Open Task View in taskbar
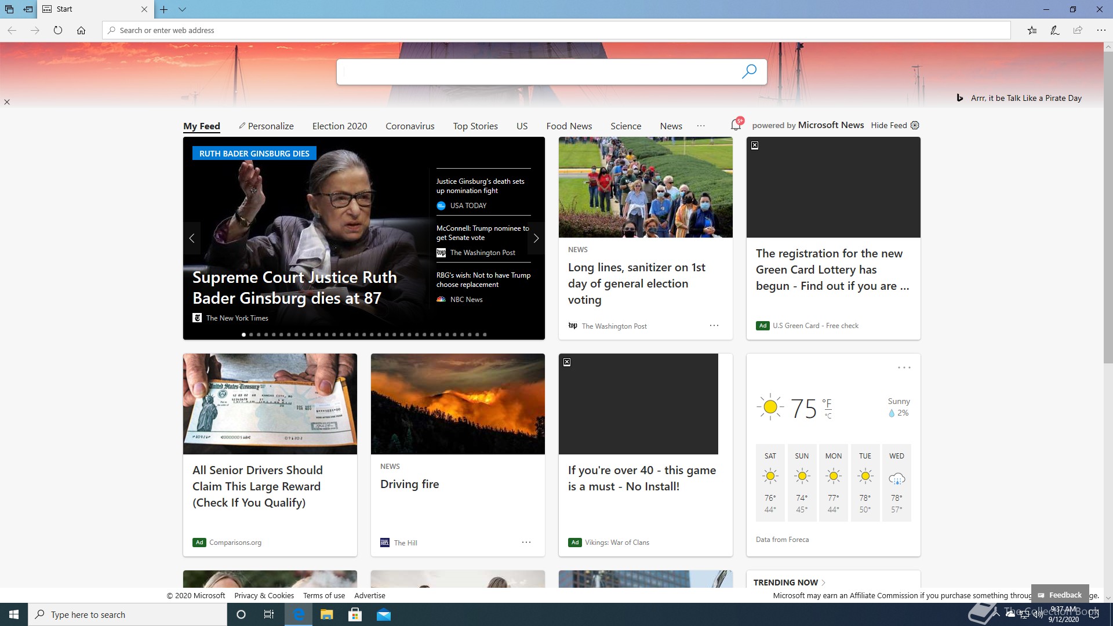The image size is (1113, 626). point(269,614)
